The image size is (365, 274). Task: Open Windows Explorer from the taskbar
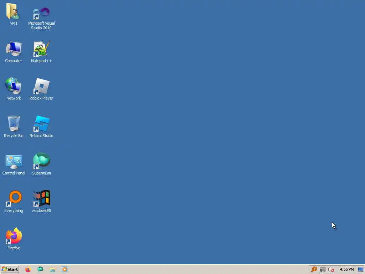point(52,269)
